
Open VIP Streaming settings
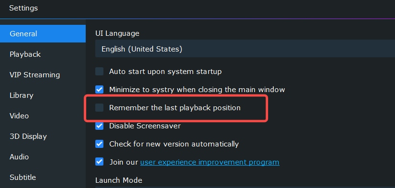click(x=43, y=75)
